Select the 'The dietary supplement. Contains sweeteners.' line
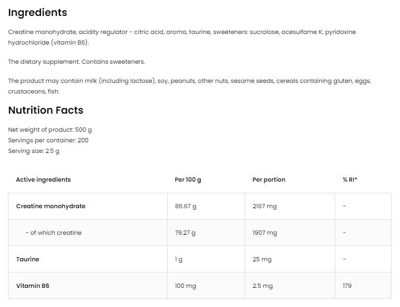Image resolution: width=400 pixels, height=307 pixels. 76,62
